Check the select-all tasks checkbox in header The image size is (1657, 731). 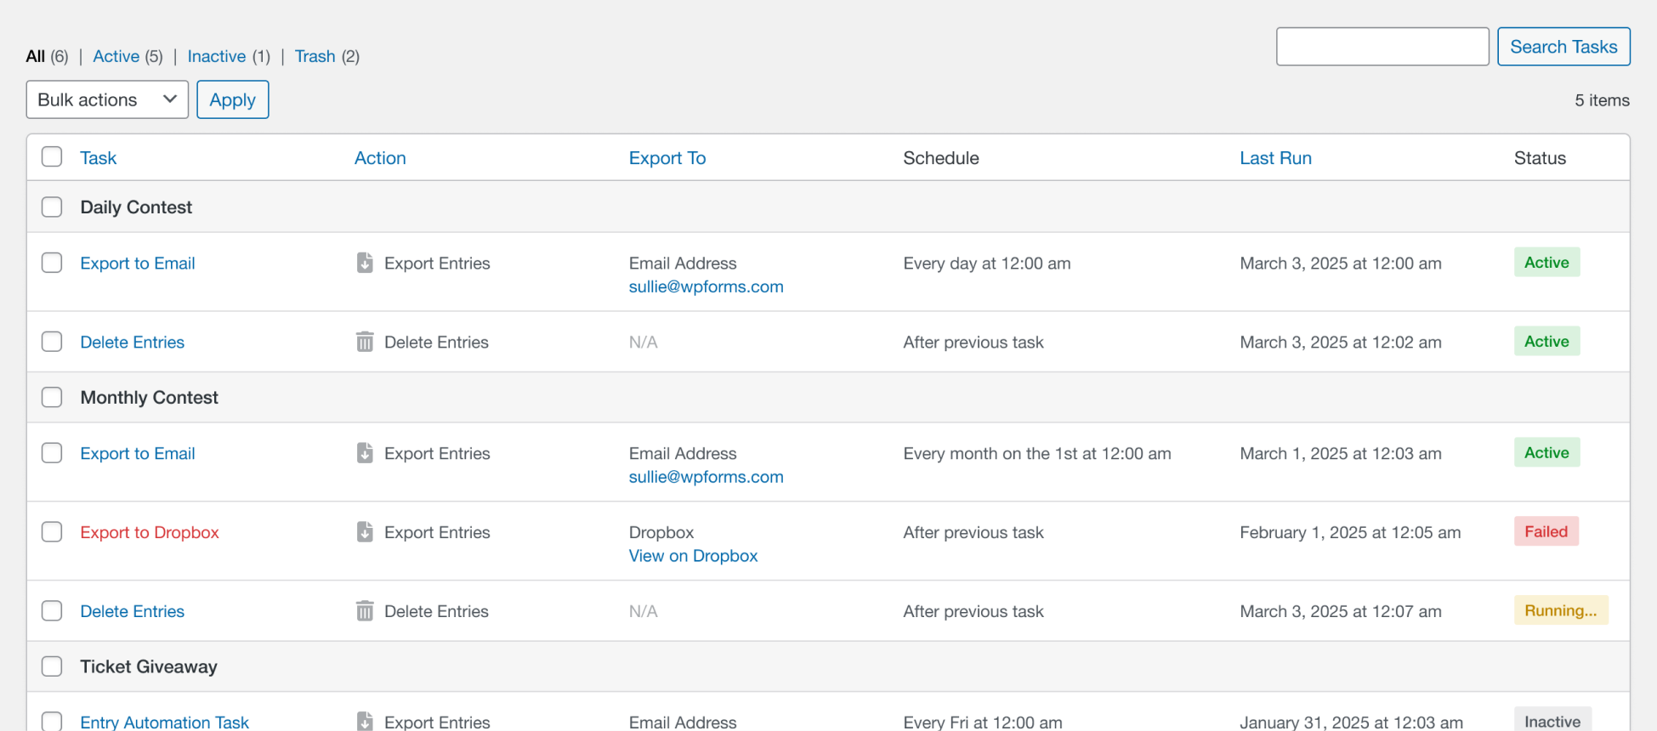click(x=52, y=157)
